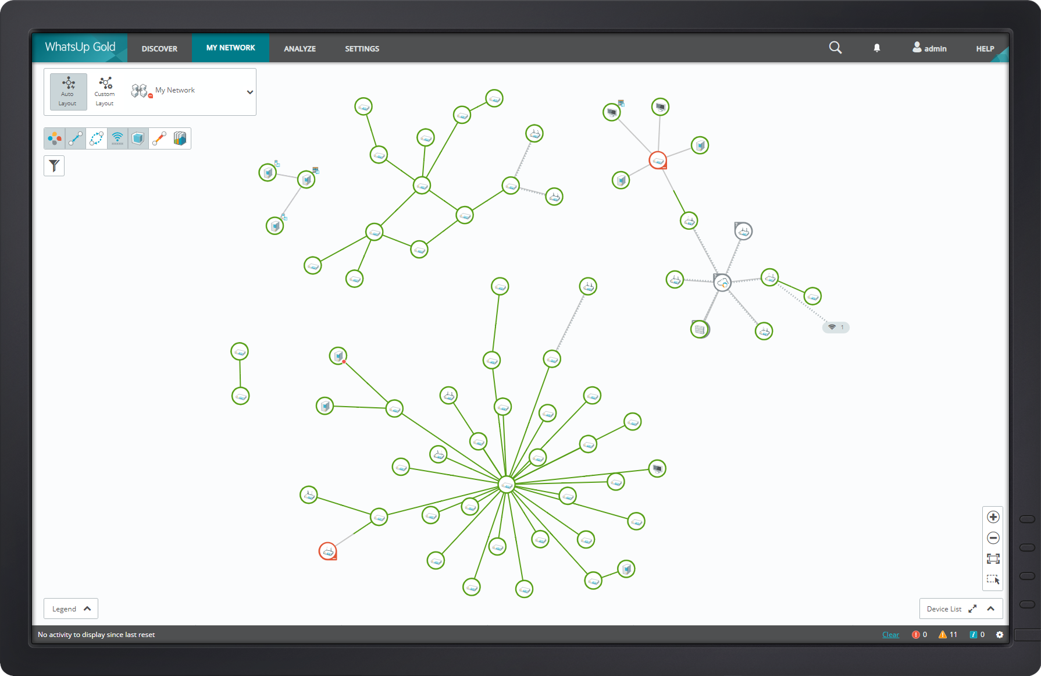
Task: Open the admin user menu
Action: (x=929, y=48)
